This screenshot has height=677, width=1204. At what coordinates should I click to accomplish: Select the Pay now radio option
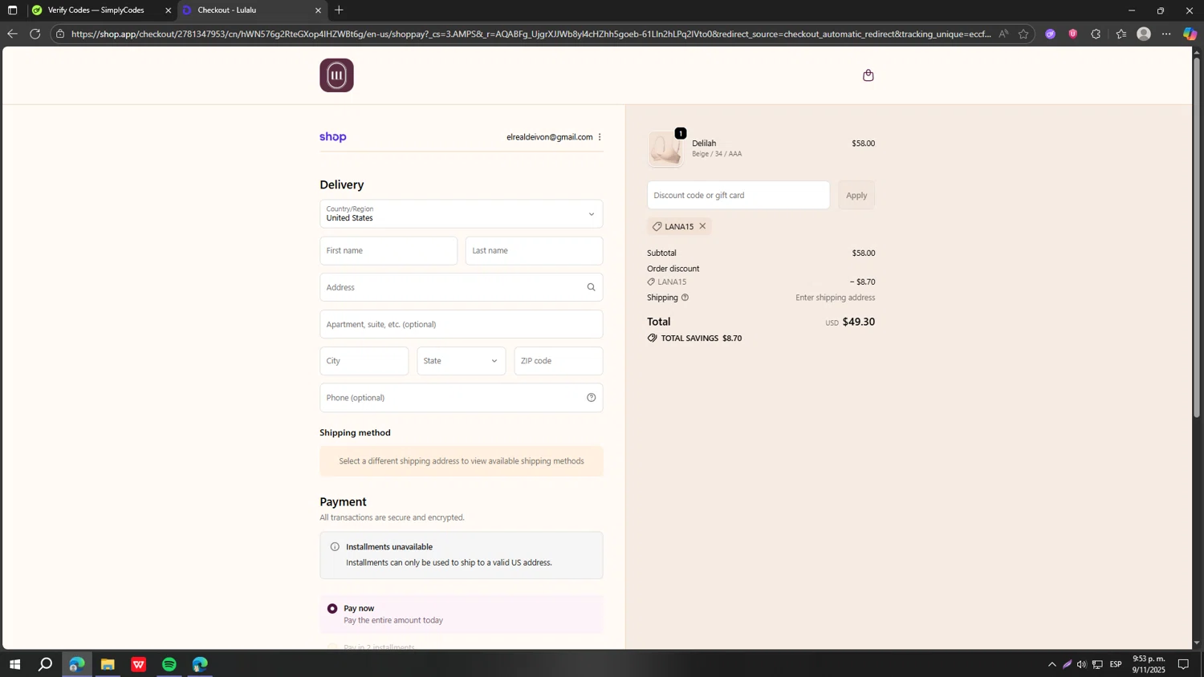point(332,609)
